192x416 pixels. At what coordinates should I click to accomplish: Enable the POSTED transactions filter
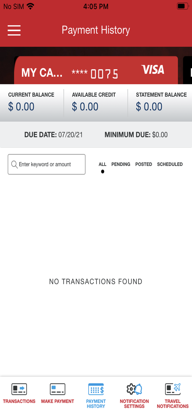tap(144, 164)
